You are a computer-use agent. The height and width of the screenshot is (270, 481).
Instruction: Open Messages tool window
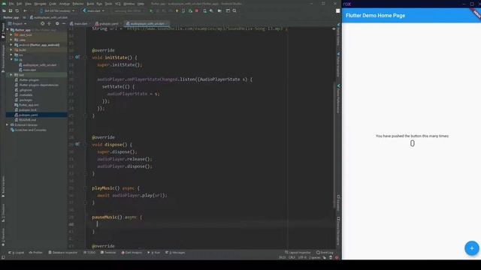pyautogui.click(x=175, y=253)
